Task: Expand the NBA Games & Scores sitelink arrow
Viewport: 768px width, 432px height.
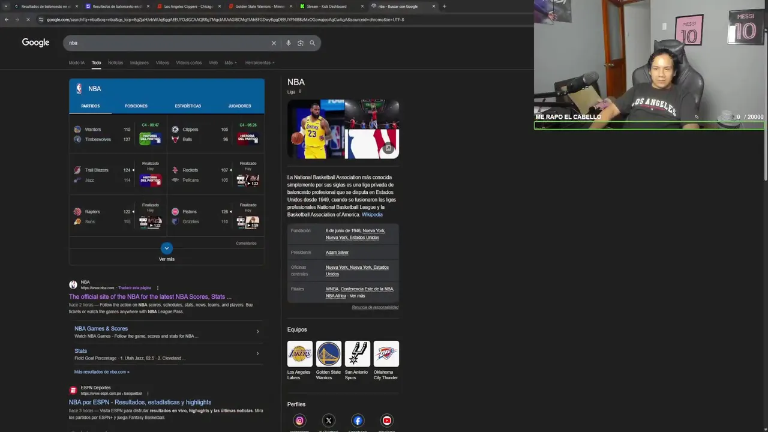Action: click(257, 332)
